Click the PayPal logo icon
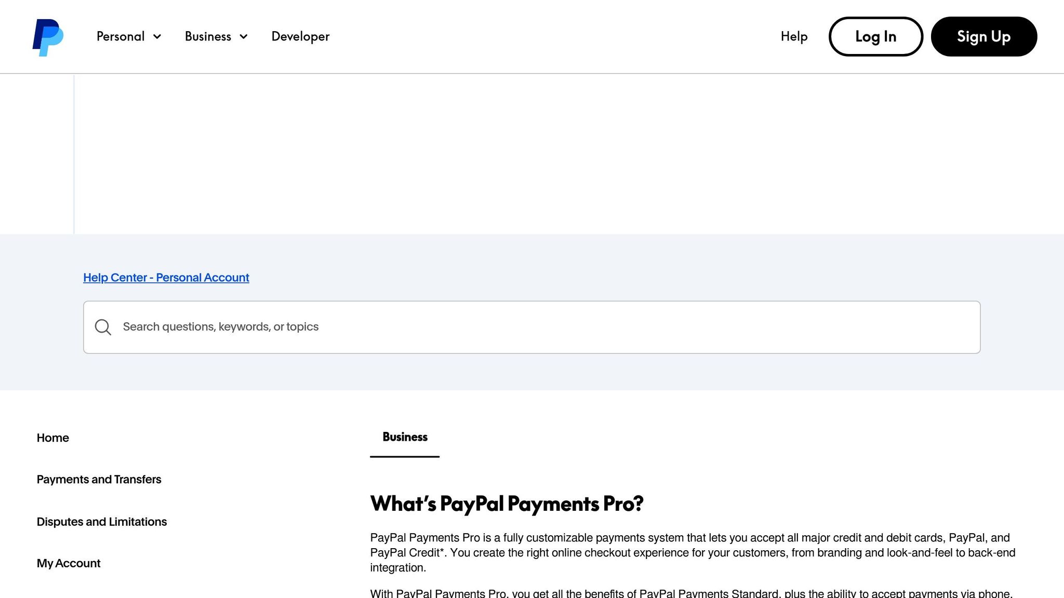 (x=48, y=37)
